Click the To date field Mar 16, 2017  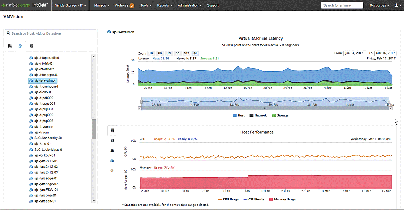[x=386, y=53]
